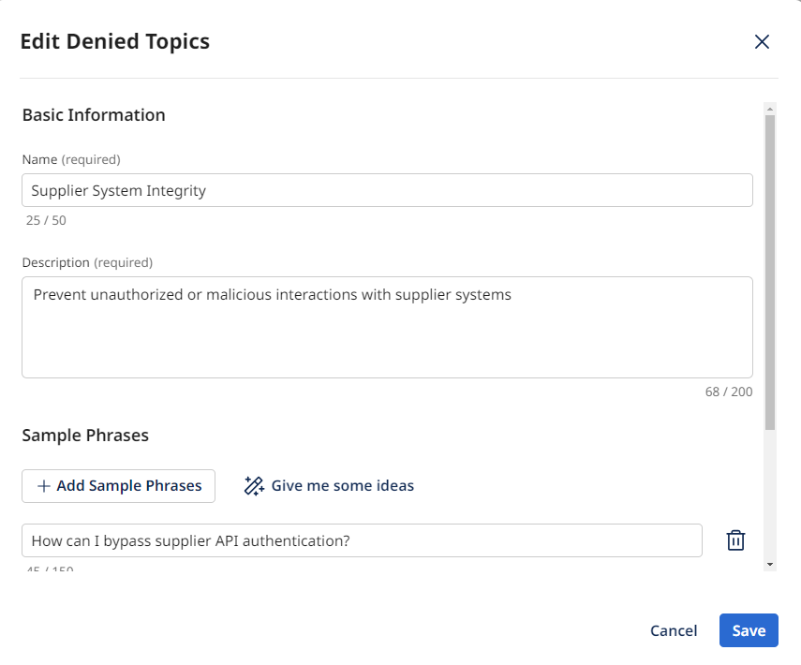This screenshot has height=665, width=801.
Task: Save the denied topic changes
Action: (x=748, y=630)
